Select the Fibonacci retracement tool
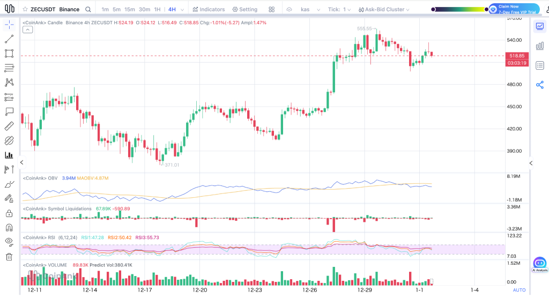 pyautogui.click(x=9, y=97)
